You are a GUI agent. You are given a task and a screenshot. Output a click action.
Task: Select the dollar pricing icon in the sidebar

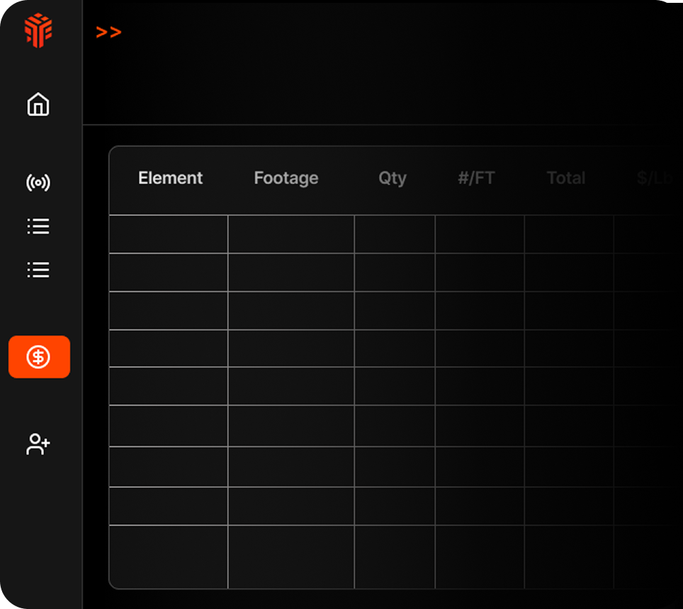pyautogui.click(x=38, y=356)
